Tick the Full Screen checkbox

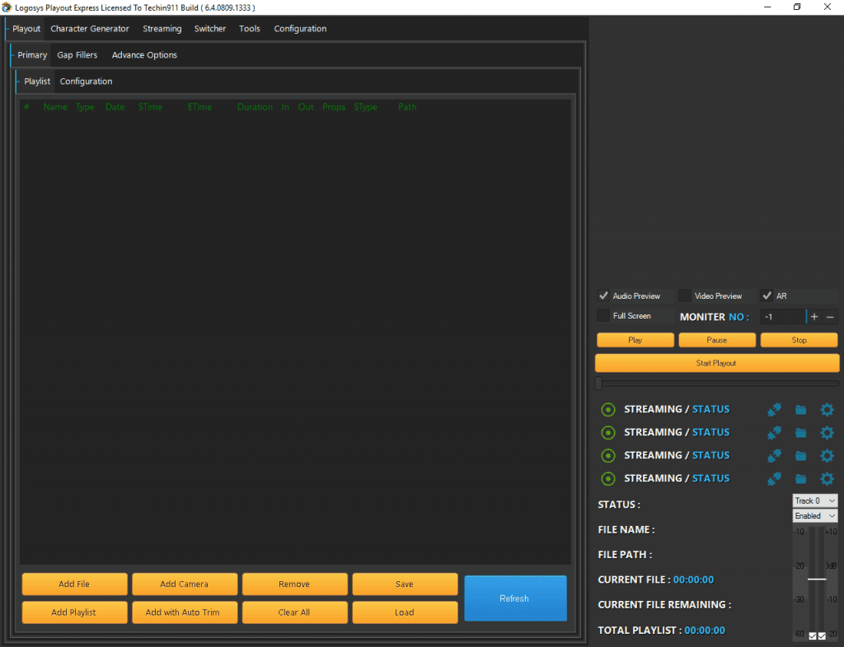point(603,316)
